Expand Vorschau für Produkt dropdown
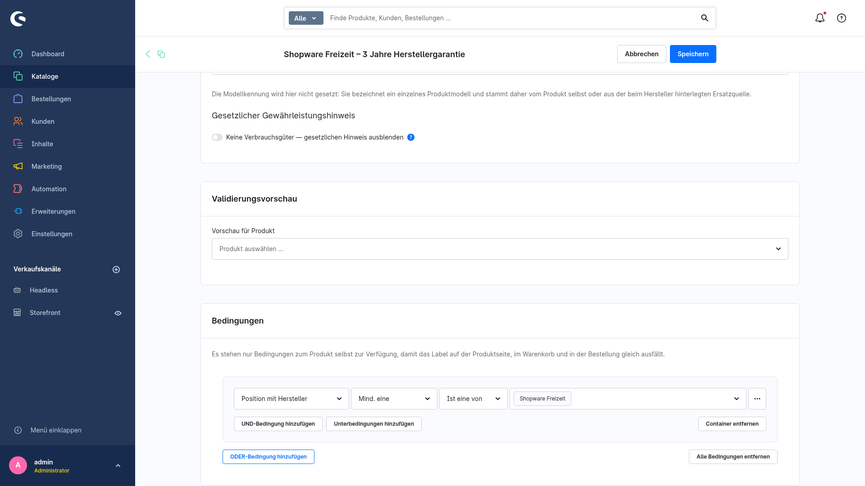This screenshot has height=486, width=865. [500, 249]
